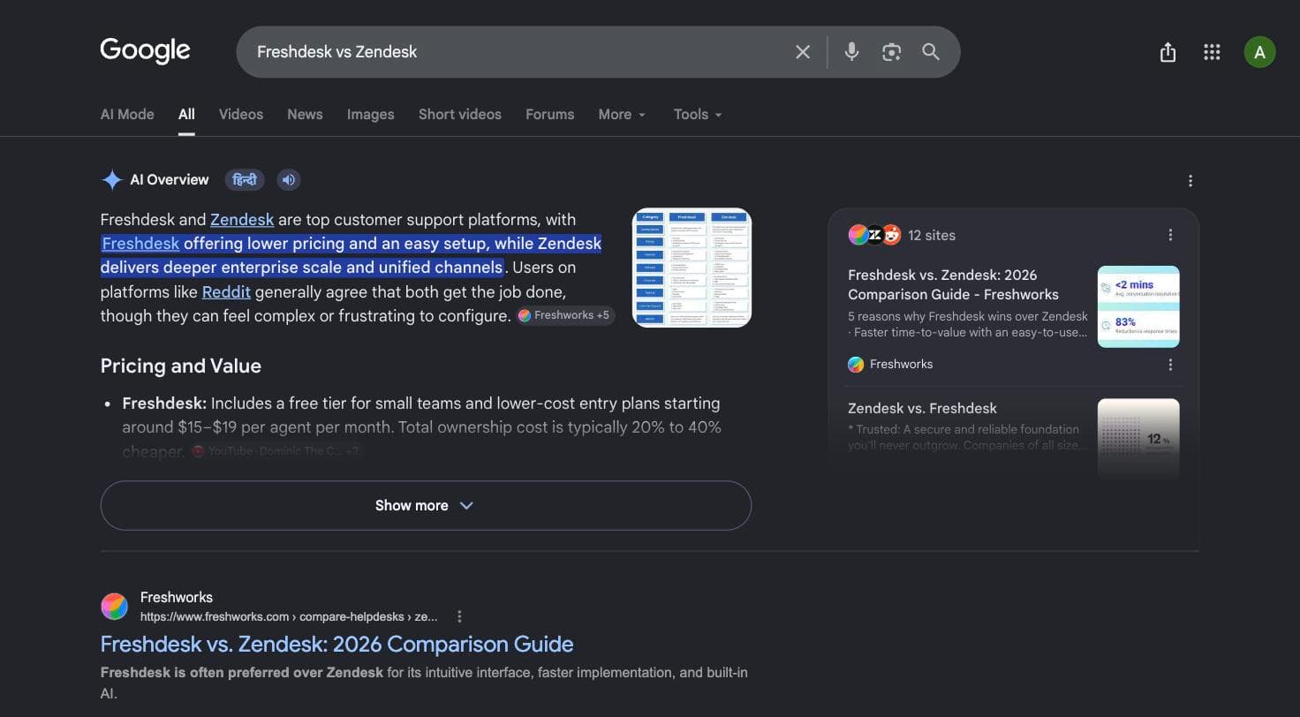
Task: Open Google Lens image search icon
Action: coord(891,52)
